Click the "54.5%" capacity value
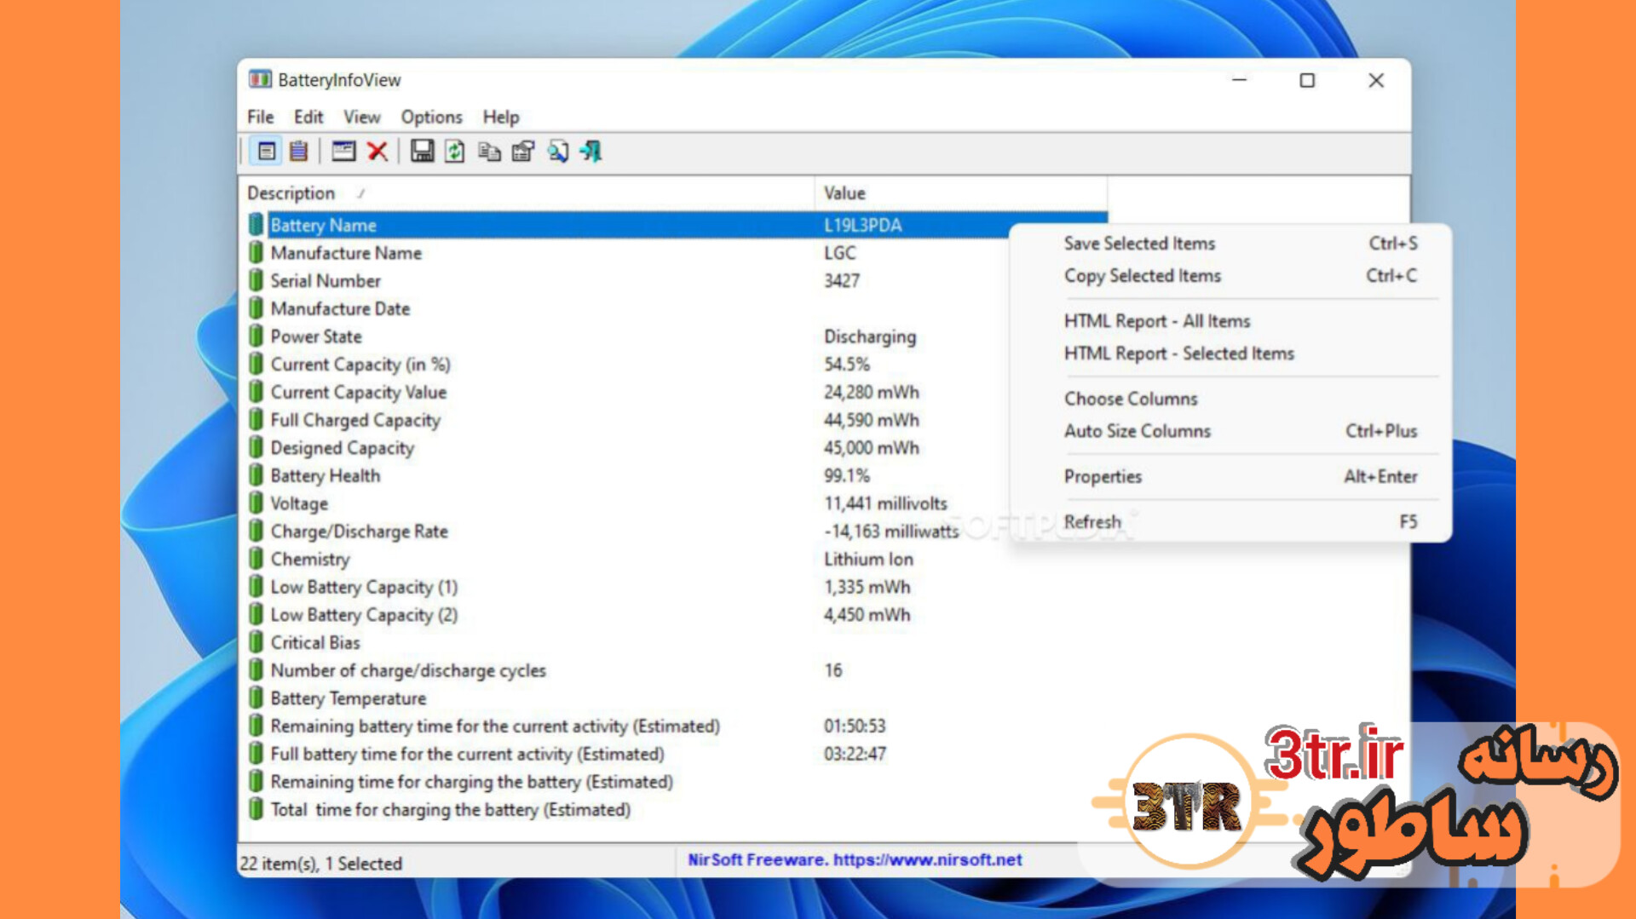 pyautogui.click(x=847, y=365)
